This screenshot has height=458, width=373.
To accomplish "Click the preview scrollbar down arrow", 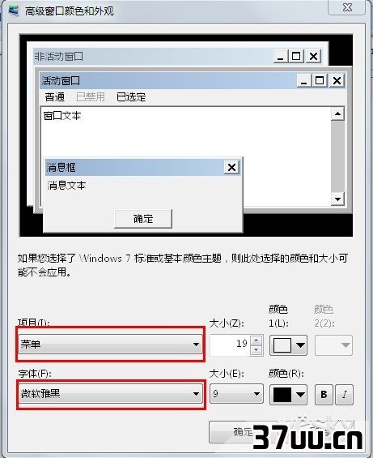I will (337, 199).
